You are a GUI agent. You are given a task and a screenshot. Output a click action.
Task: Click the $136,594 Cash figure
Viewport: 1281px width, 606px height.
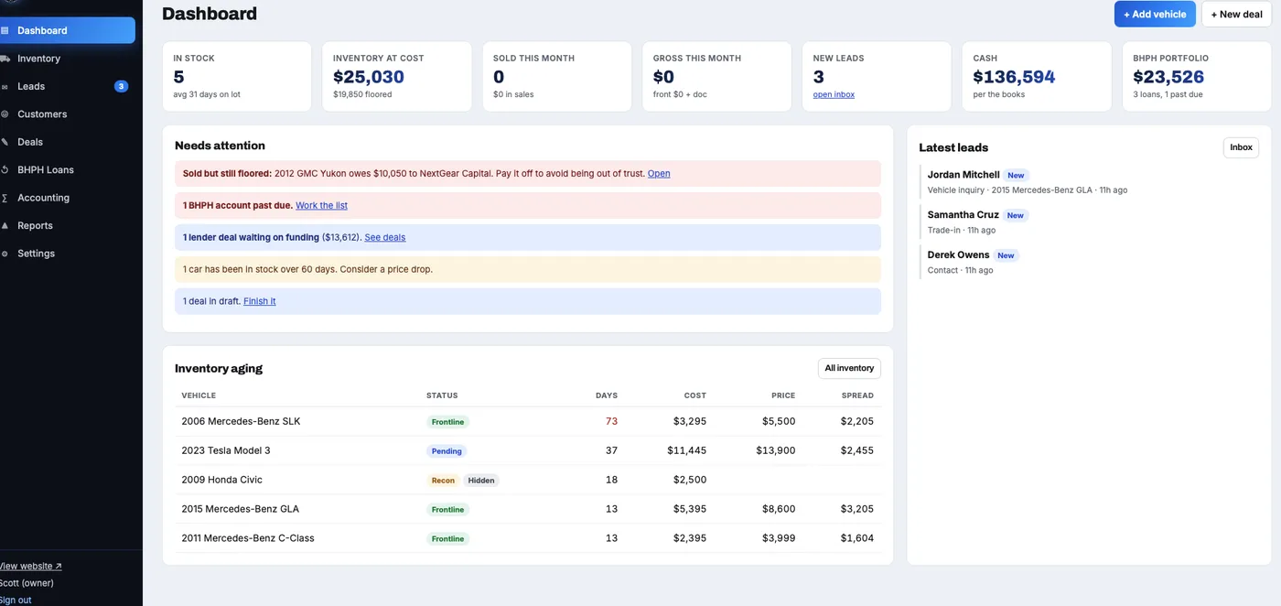click(1014, 77)
